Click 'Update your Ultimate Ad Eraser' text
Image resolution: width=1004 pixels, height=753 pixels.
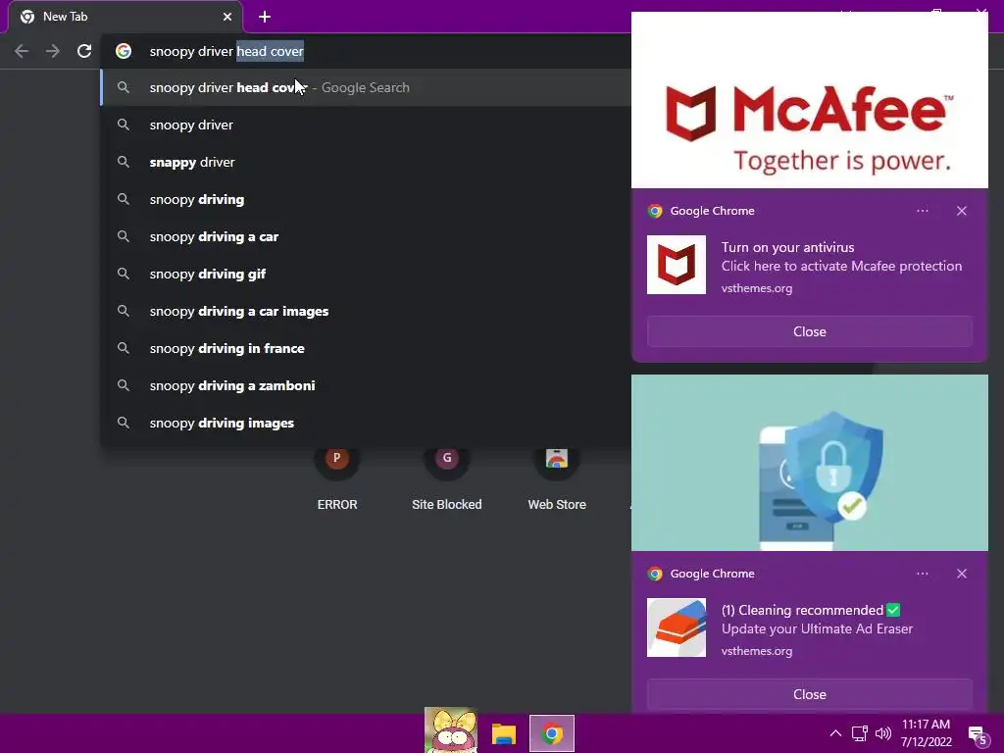[x=817, y=628]
